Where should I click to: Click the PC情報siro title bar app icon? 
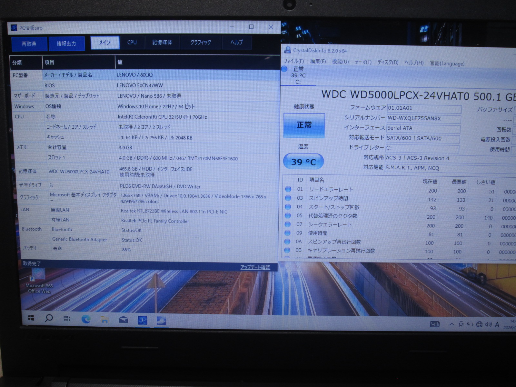[14, 28]
